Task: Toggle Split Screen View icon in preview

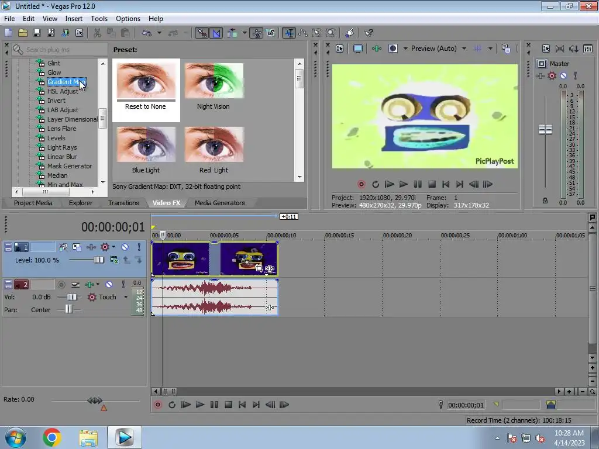Action: (x=393, y=49)
